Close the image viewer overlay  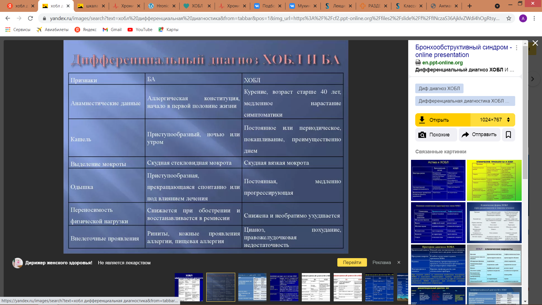[x=535, y=43]
